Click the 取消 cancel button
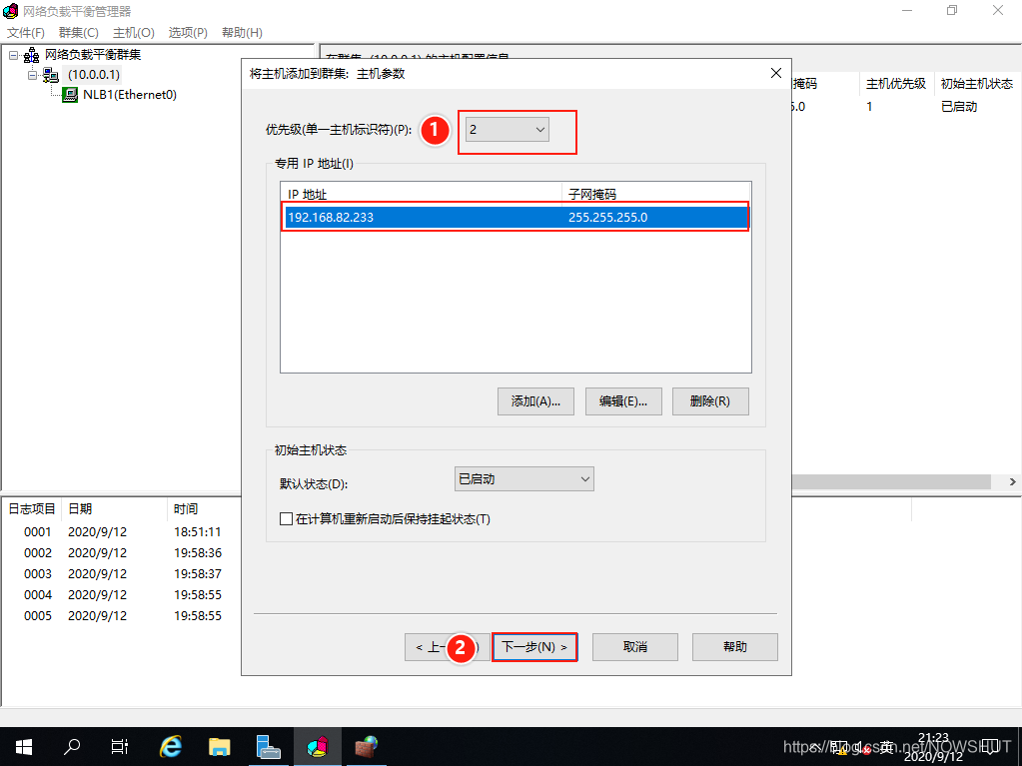Image resolution: width=1022 pixels, height=766 pixels. pyautogui.click(x=635, y=647)
